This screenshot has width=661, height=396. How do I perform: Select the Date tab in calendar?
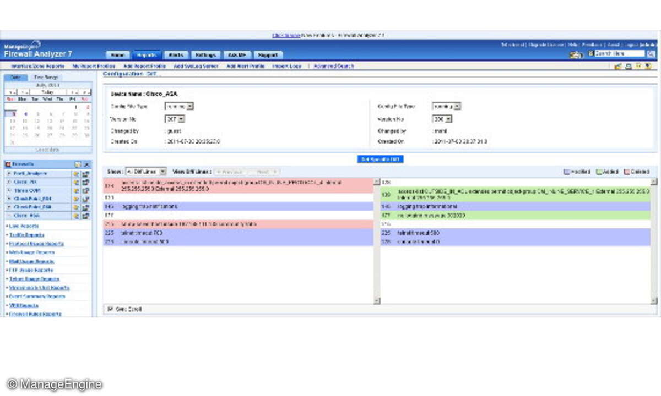[15, 78]
